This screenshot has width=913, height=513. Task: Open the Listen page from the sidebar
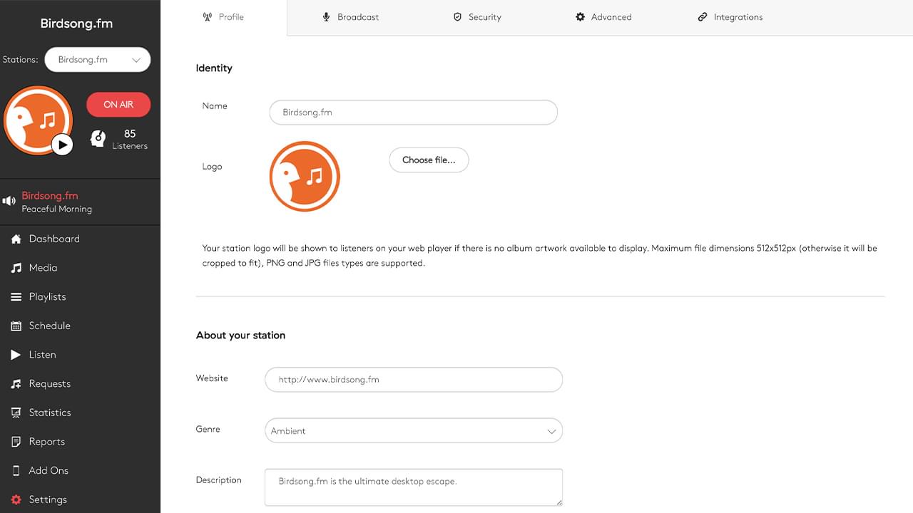pyautogui.click(x=42, y=354)
